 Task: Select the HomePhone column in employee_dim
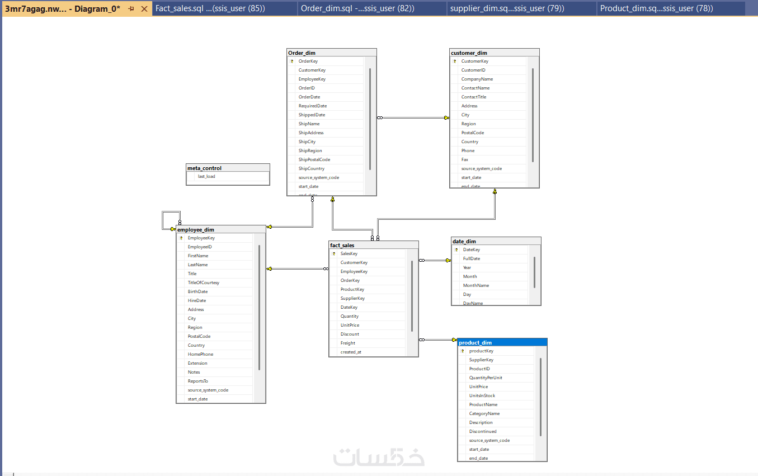[215, 354]
